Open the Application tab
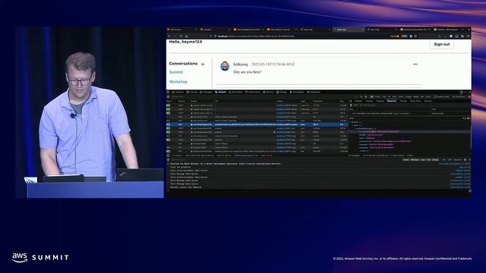 point(314,93)
